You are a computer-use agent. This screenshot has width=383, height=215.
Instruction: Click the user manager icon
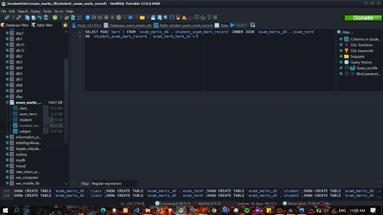tap(66, 17)
